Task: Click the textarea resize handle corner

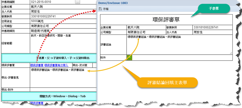Action: click(231, 53)
